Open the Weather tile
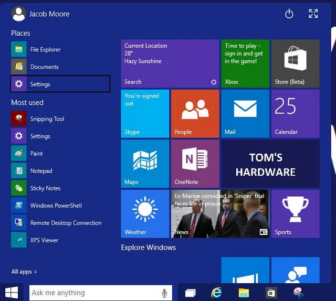The width and height of the screenshot is (336, 301). point(145,214)
